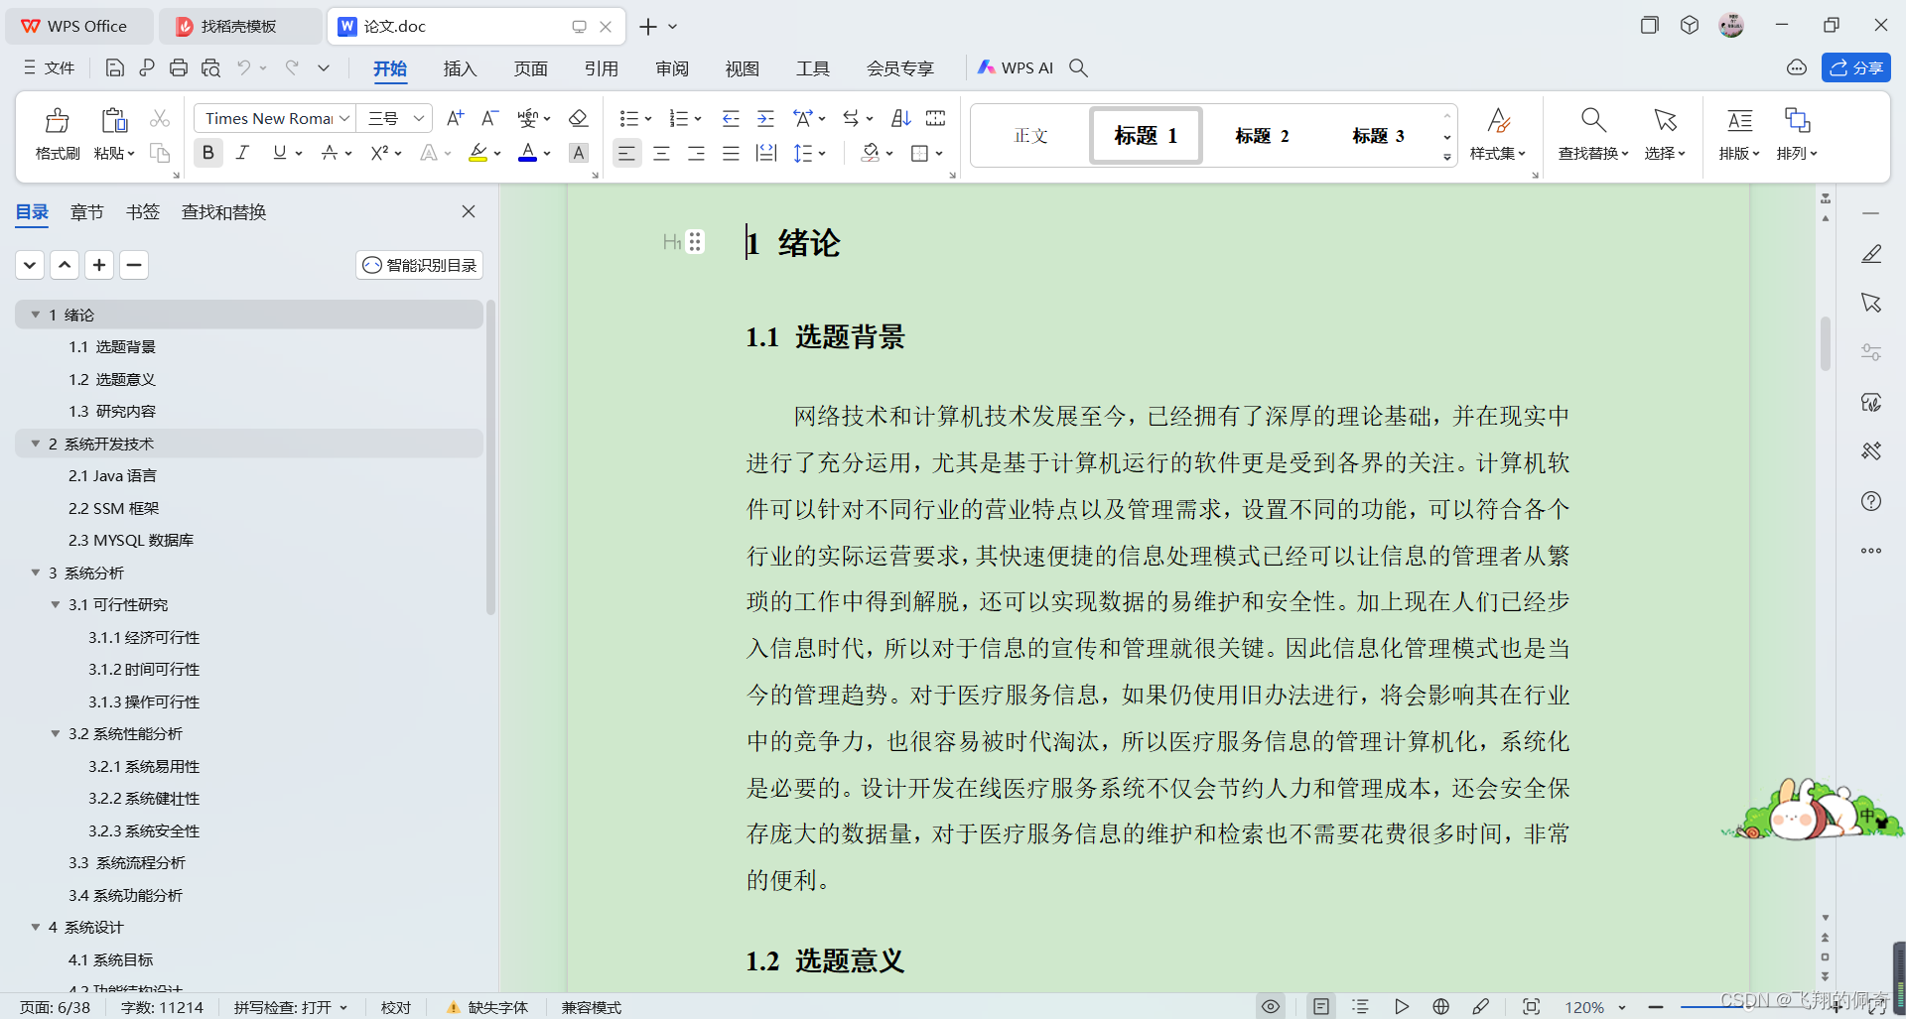
Task: Toggle Italic formatting
Action: point(242,153)
